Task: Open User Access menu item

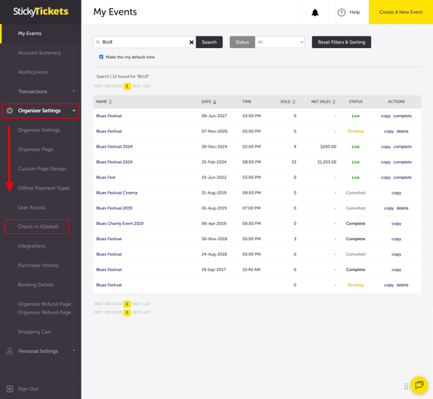Action: click(x=31, y=208)
